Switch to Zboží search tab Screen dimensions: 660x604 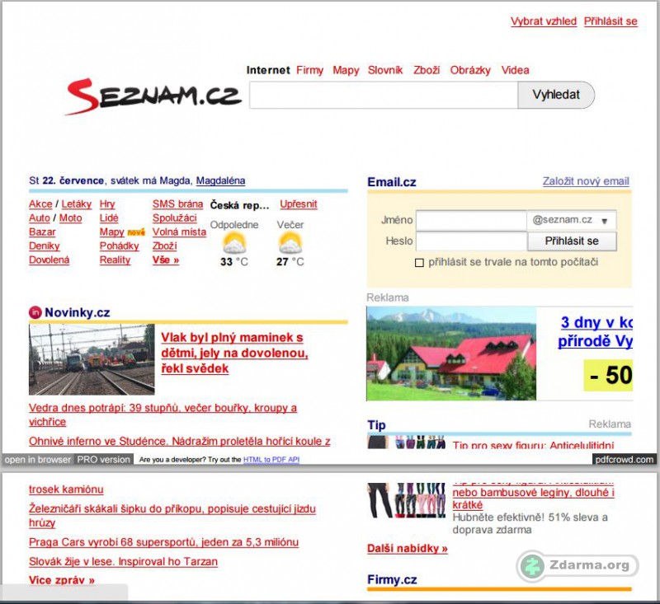(427, 70)
